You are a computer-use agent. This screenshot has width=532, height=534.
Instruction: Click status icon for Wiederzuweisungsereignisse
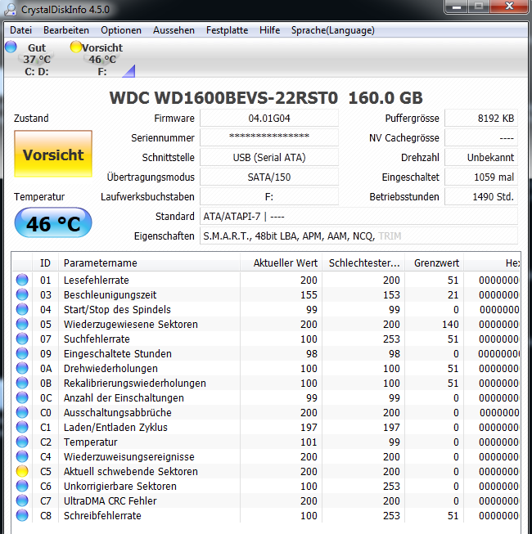[x=22, y=456]
